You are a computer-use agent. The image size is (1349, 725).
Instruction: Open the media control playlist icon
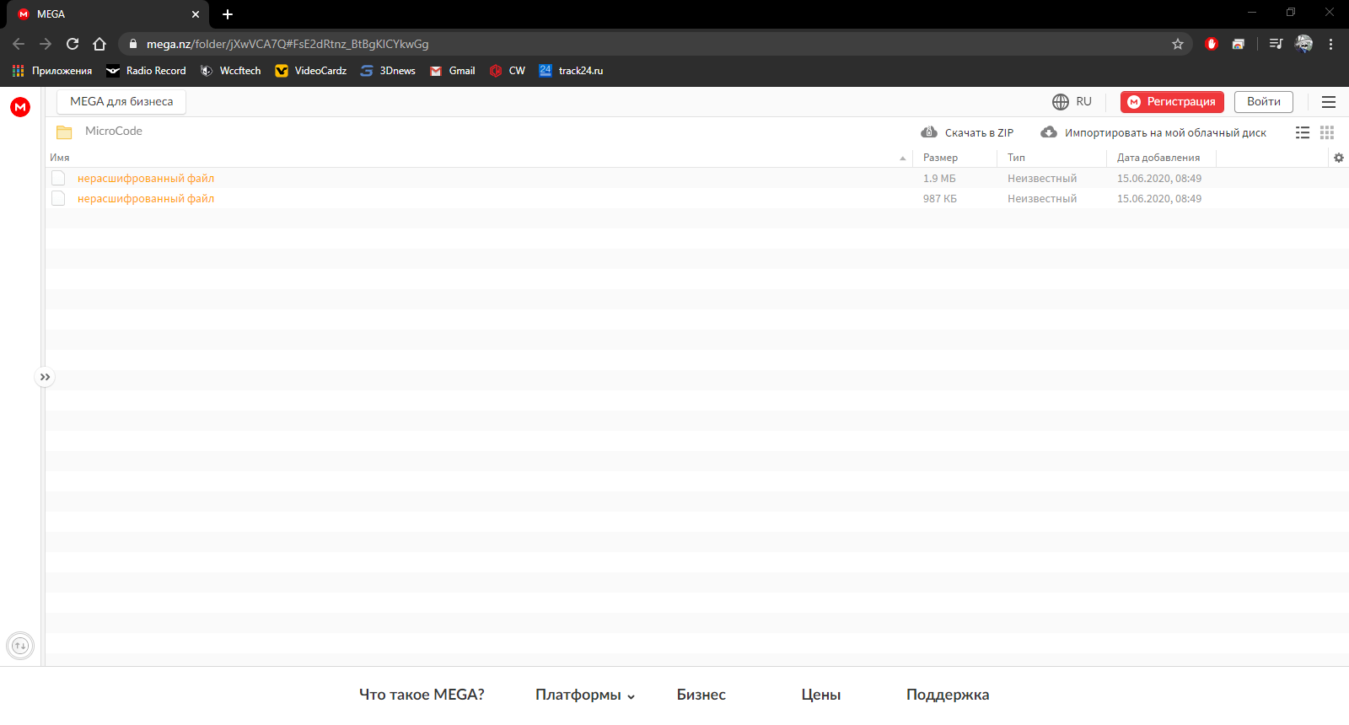(x=1276, y=44)
